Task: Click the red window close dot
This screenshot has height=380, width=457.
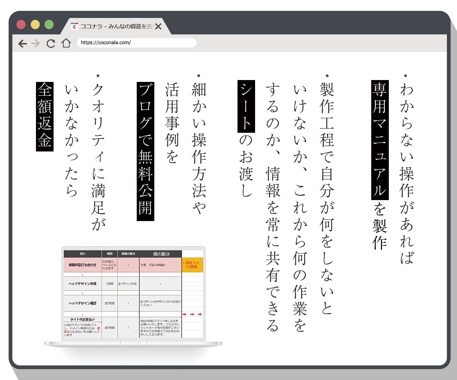Action: coord(21,25)
